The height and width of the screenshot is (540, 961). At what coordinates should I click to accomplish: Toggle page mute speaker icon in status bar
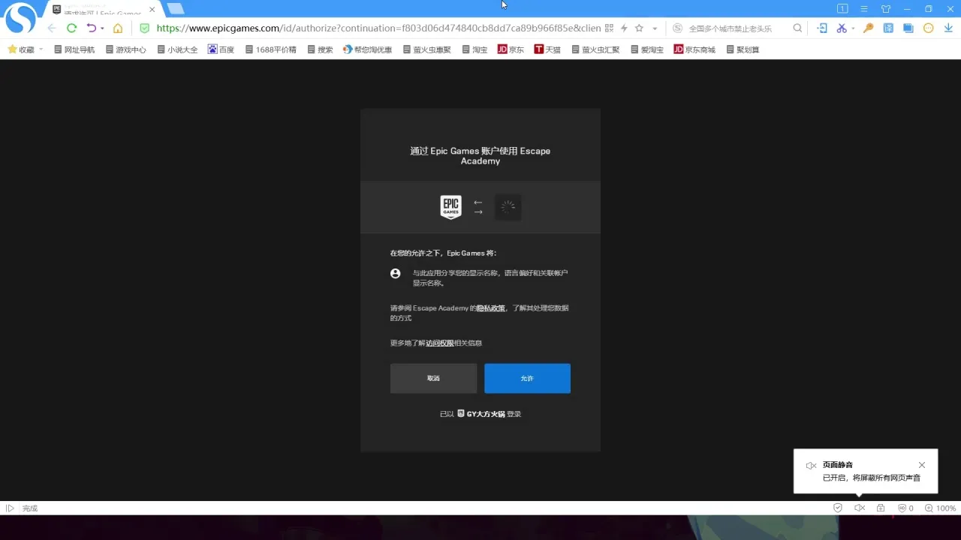point(860,508)
